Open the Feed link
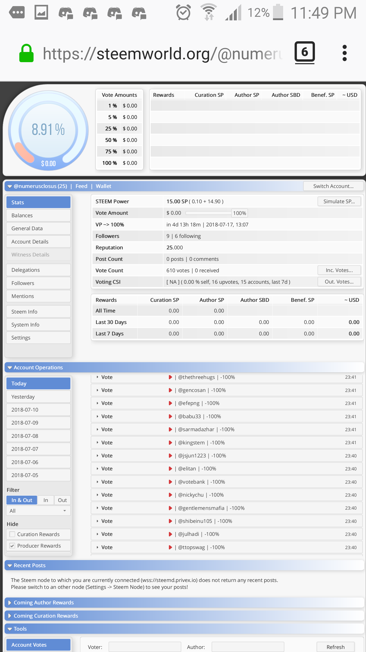 (x=81, y=186)
